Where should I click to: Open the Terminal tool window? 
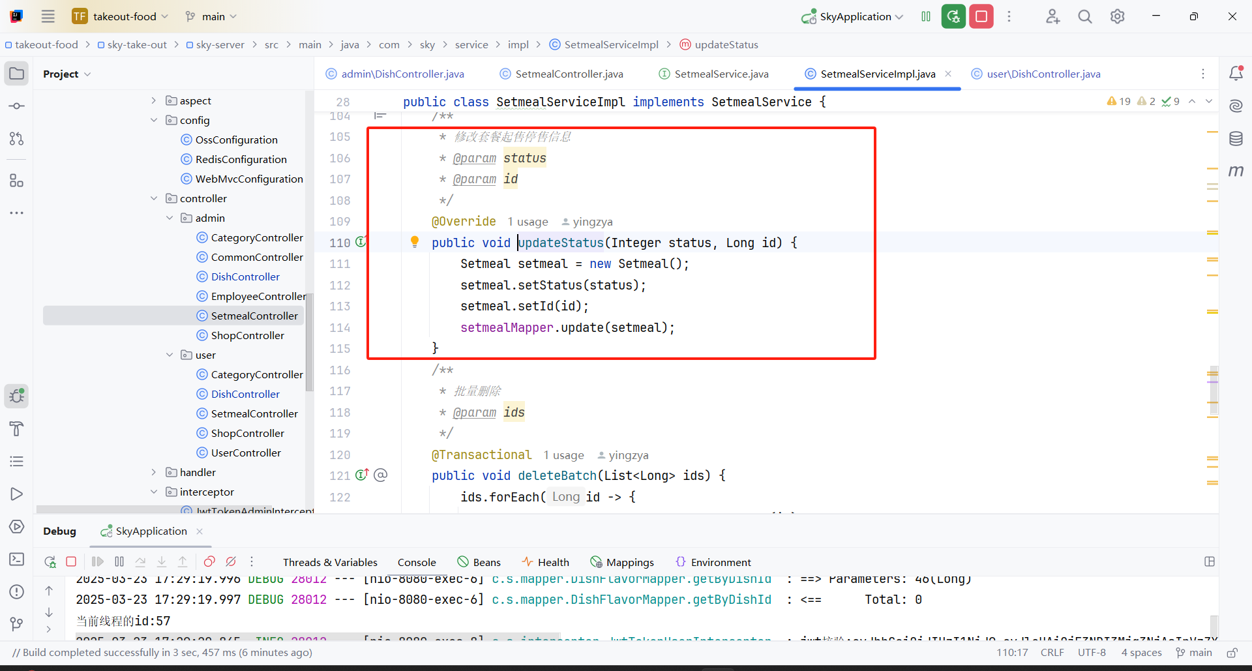point(17,559)
